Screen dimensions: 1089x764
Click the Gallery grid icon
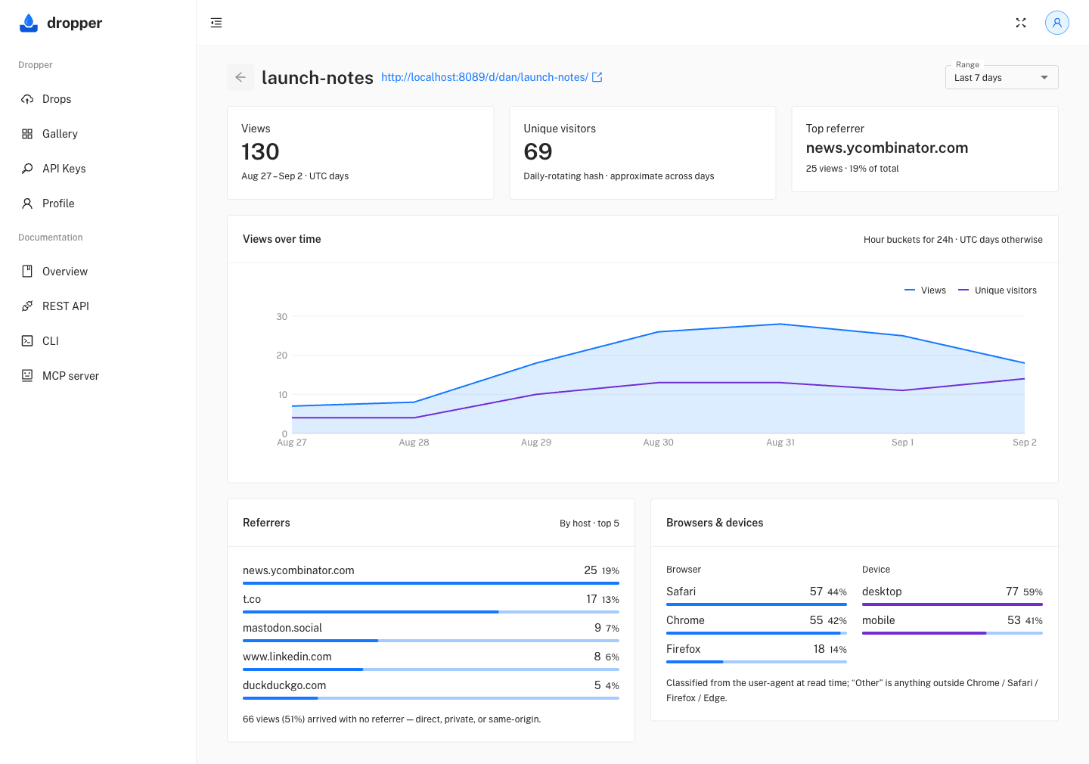tap(27, 134)
